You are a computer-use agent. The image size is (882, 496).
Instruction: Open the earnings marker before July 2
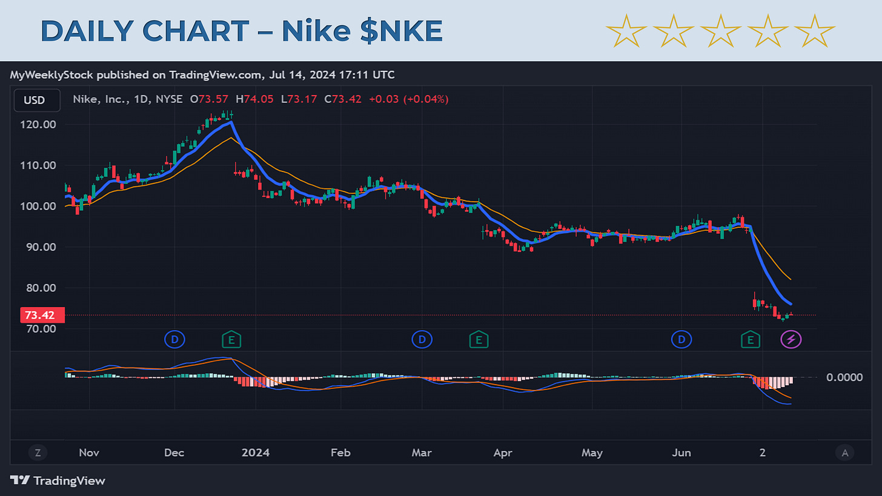(751, 339)
